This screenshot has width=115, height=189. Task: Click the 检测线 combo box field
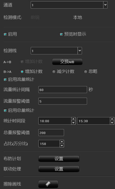coord(56,51)
